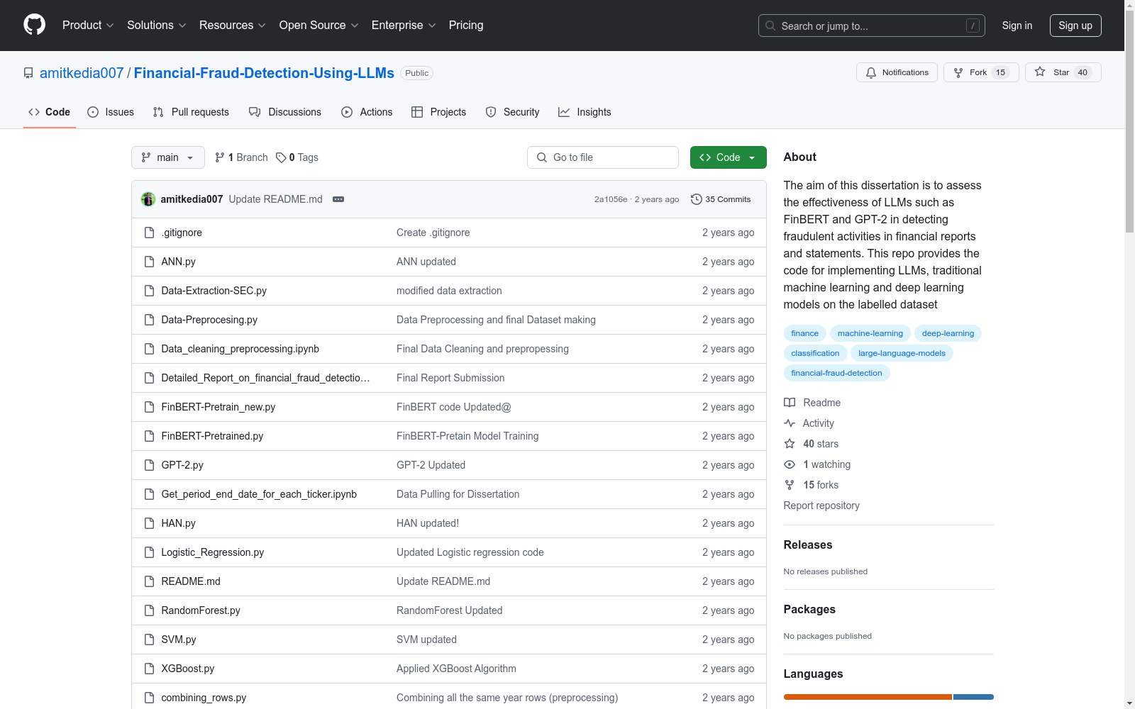This screenshot has width=1135, height=709.
Task: Switch to the Issues tab
Action: [111, 112]
